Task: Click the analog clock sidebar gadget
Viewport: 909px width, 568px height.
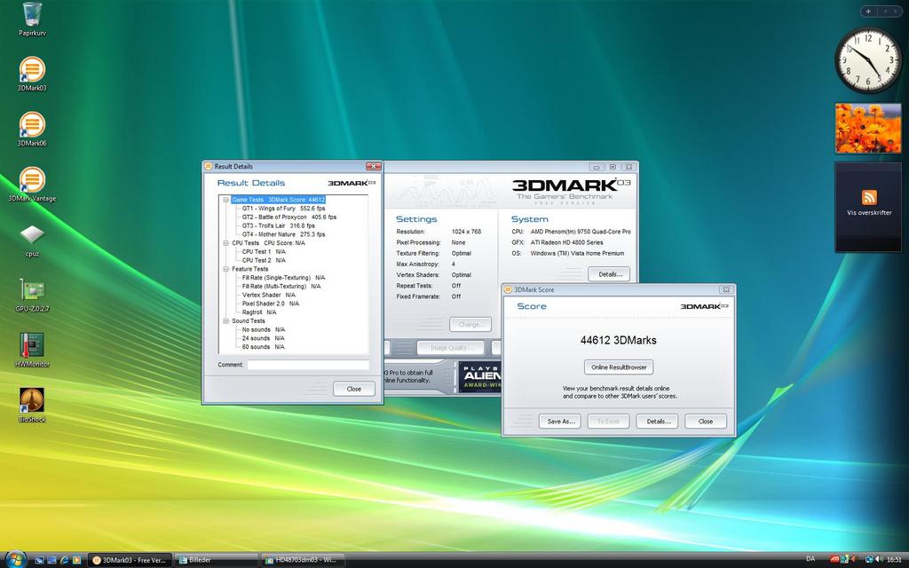Action: pyautogui.click(x=868, y=60)
